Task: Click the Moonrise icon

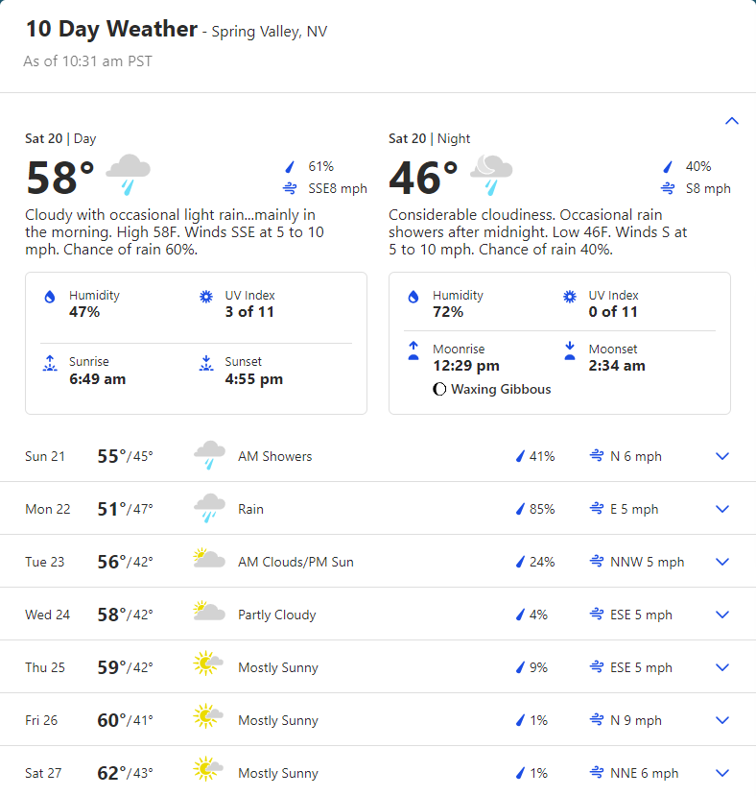Action: (x=413, y=350)
